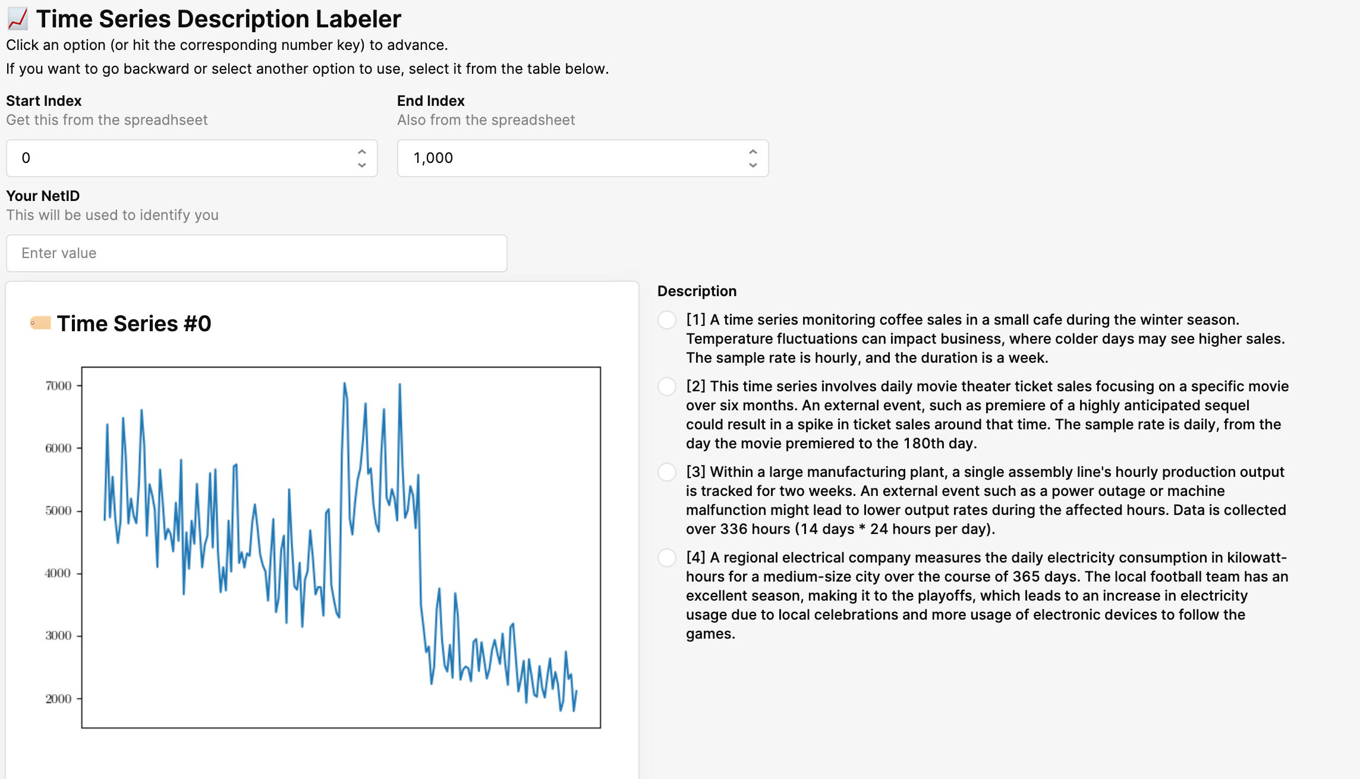Screen dimensions: 1360x779
Task: Click inside the Start Index number field
Action: (178, 158)
